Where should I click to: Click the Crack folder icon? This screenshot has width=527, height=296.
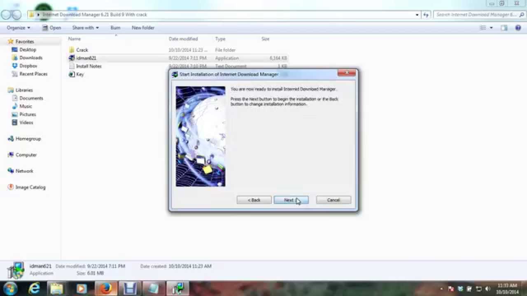tap(72, 50)
